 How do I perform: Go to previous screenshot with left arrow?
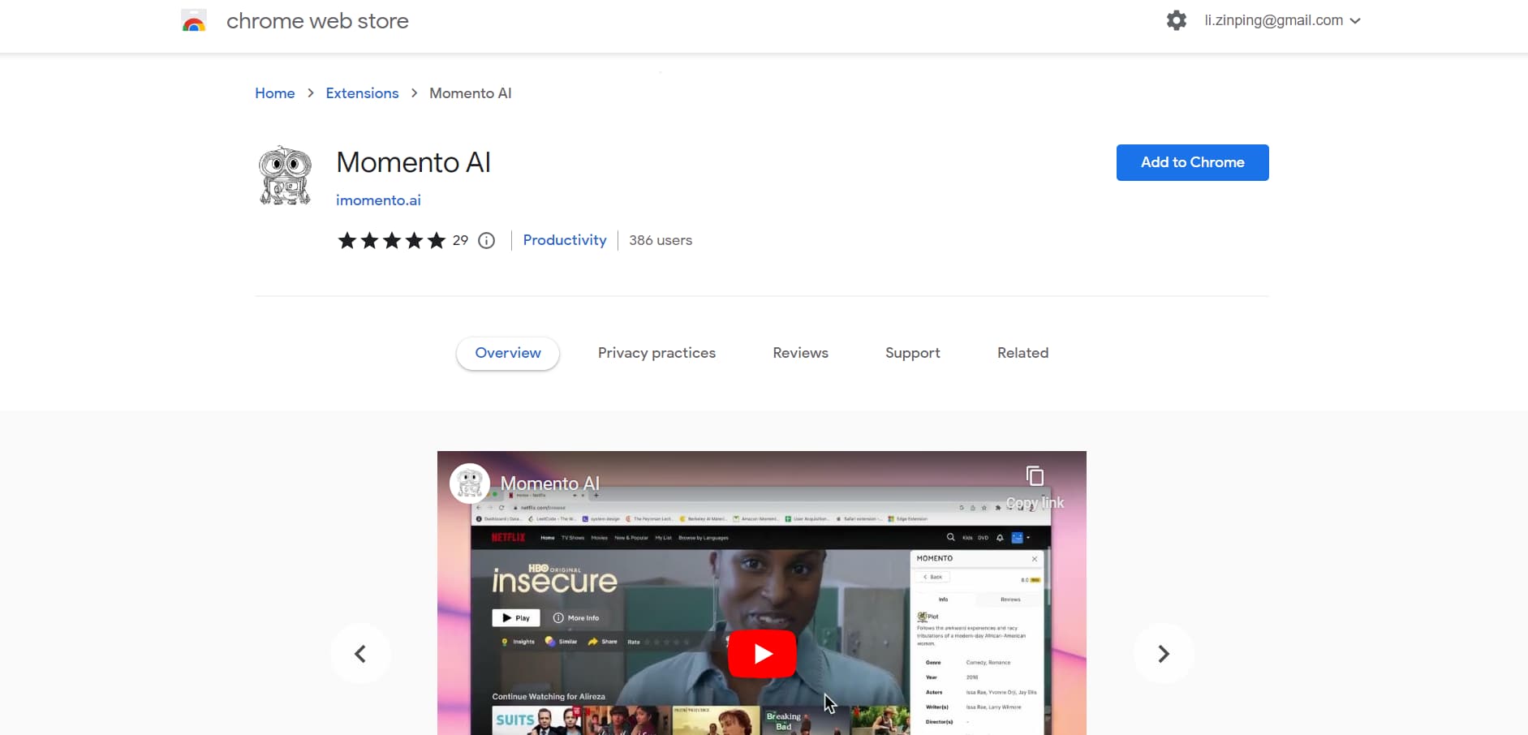(x=360, y=654)
